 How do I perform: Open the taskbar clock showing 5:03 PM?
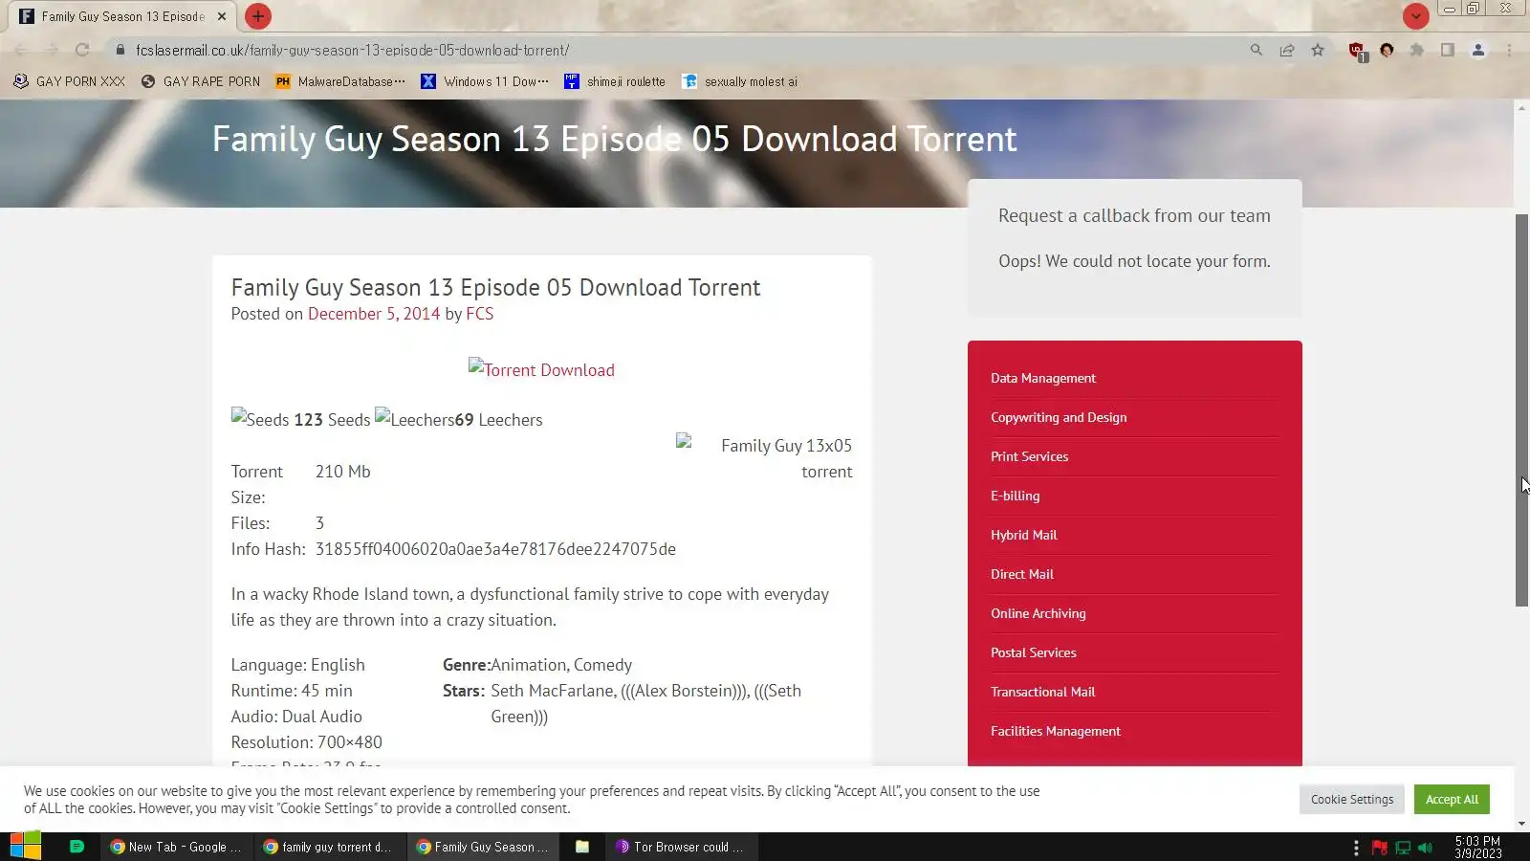[1478, 848]
